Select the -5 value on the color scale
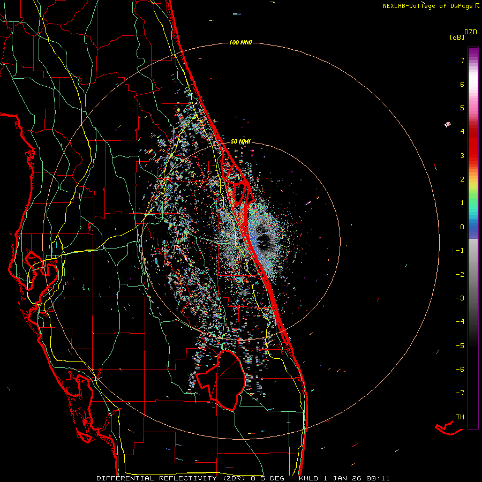The image size is (482, 482). [x=460, y=346]
